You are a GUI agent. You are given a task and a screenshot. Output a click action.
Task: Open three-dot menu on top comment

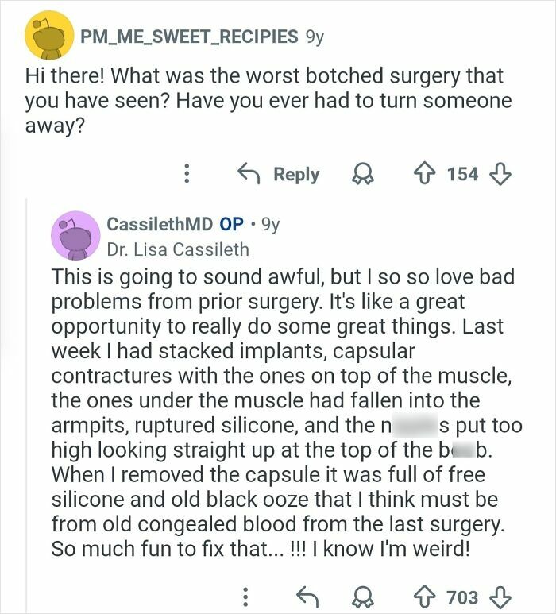point(187,174)
